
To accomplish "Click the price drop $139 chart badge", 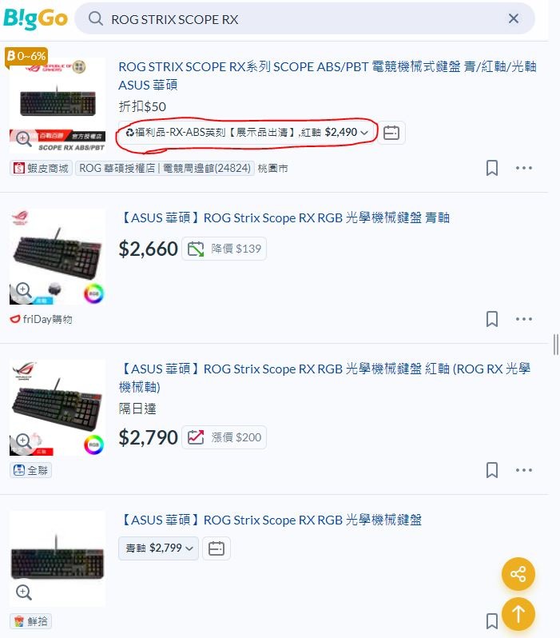I will click(224, 249).
